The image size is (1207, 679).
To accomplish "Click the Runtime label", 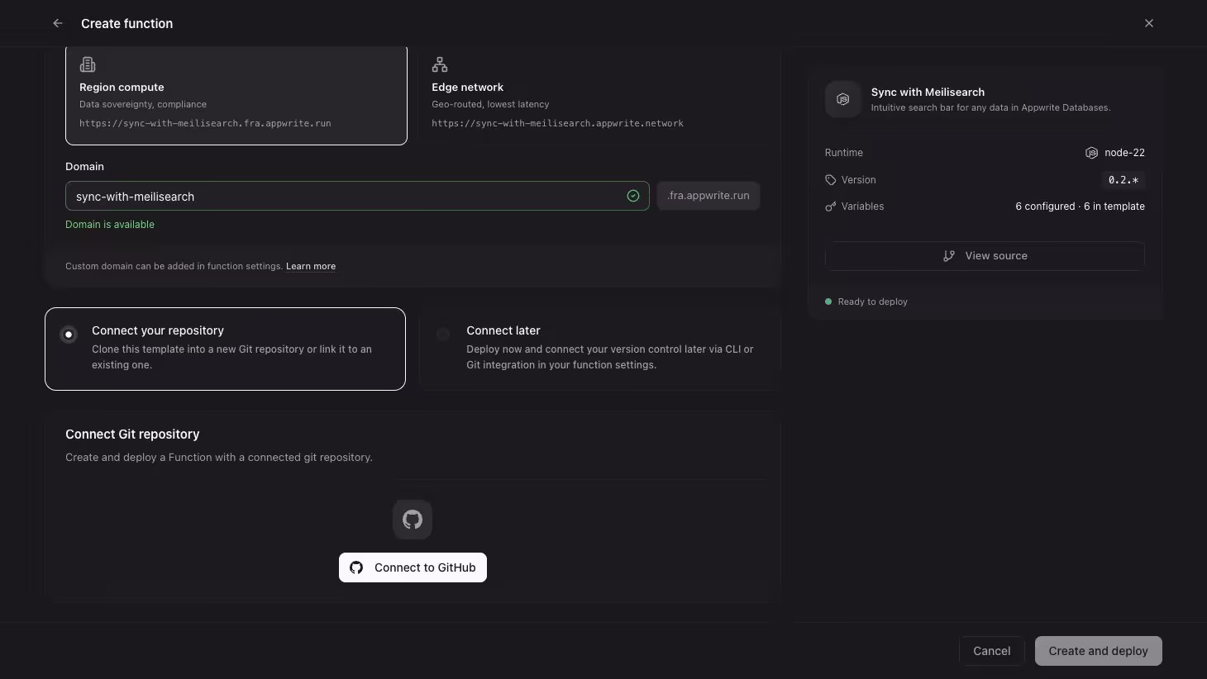I will 844,153.
